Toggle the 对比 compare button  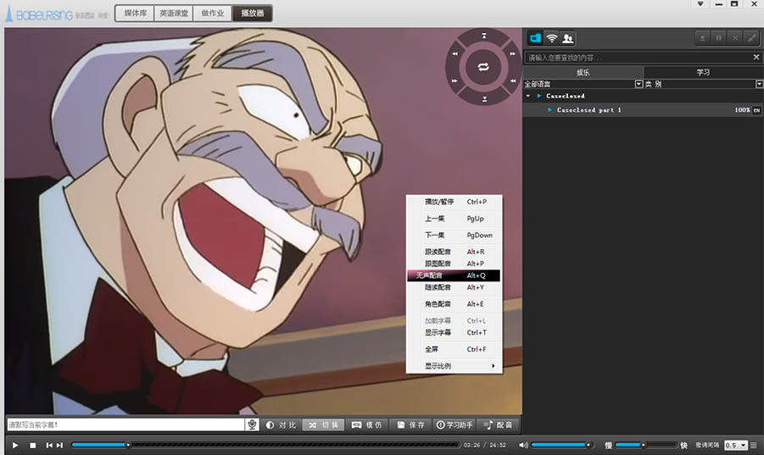pos(281,424)
